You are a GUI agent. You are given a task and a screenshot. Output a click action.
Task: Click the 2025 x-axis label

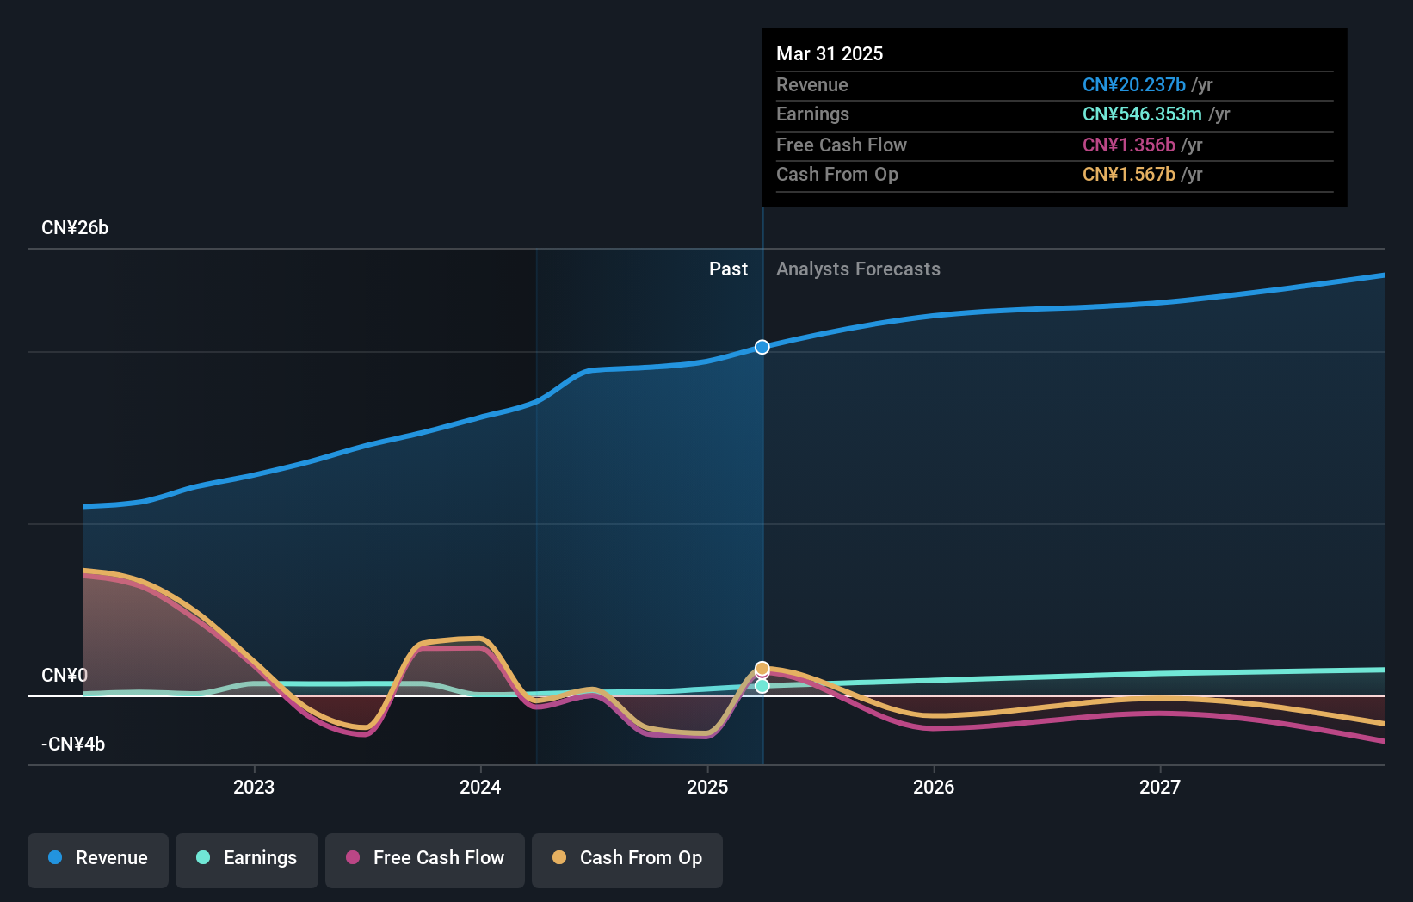click(707, 787)
